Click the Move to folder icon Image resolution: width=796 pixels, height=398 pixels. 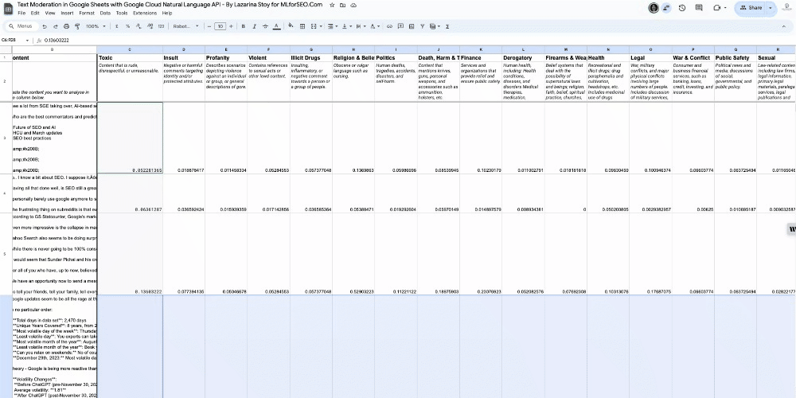pos(342,5)
